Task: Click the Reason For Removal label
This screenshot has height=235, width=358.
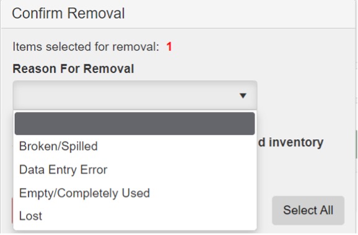Action: coord(73,69)
